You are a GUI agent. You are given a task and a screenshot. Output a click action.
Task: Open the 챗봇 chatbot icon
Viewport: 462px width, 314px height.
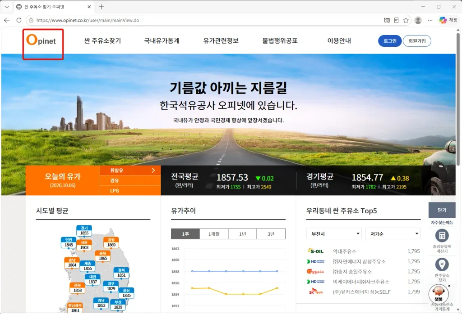439,293
